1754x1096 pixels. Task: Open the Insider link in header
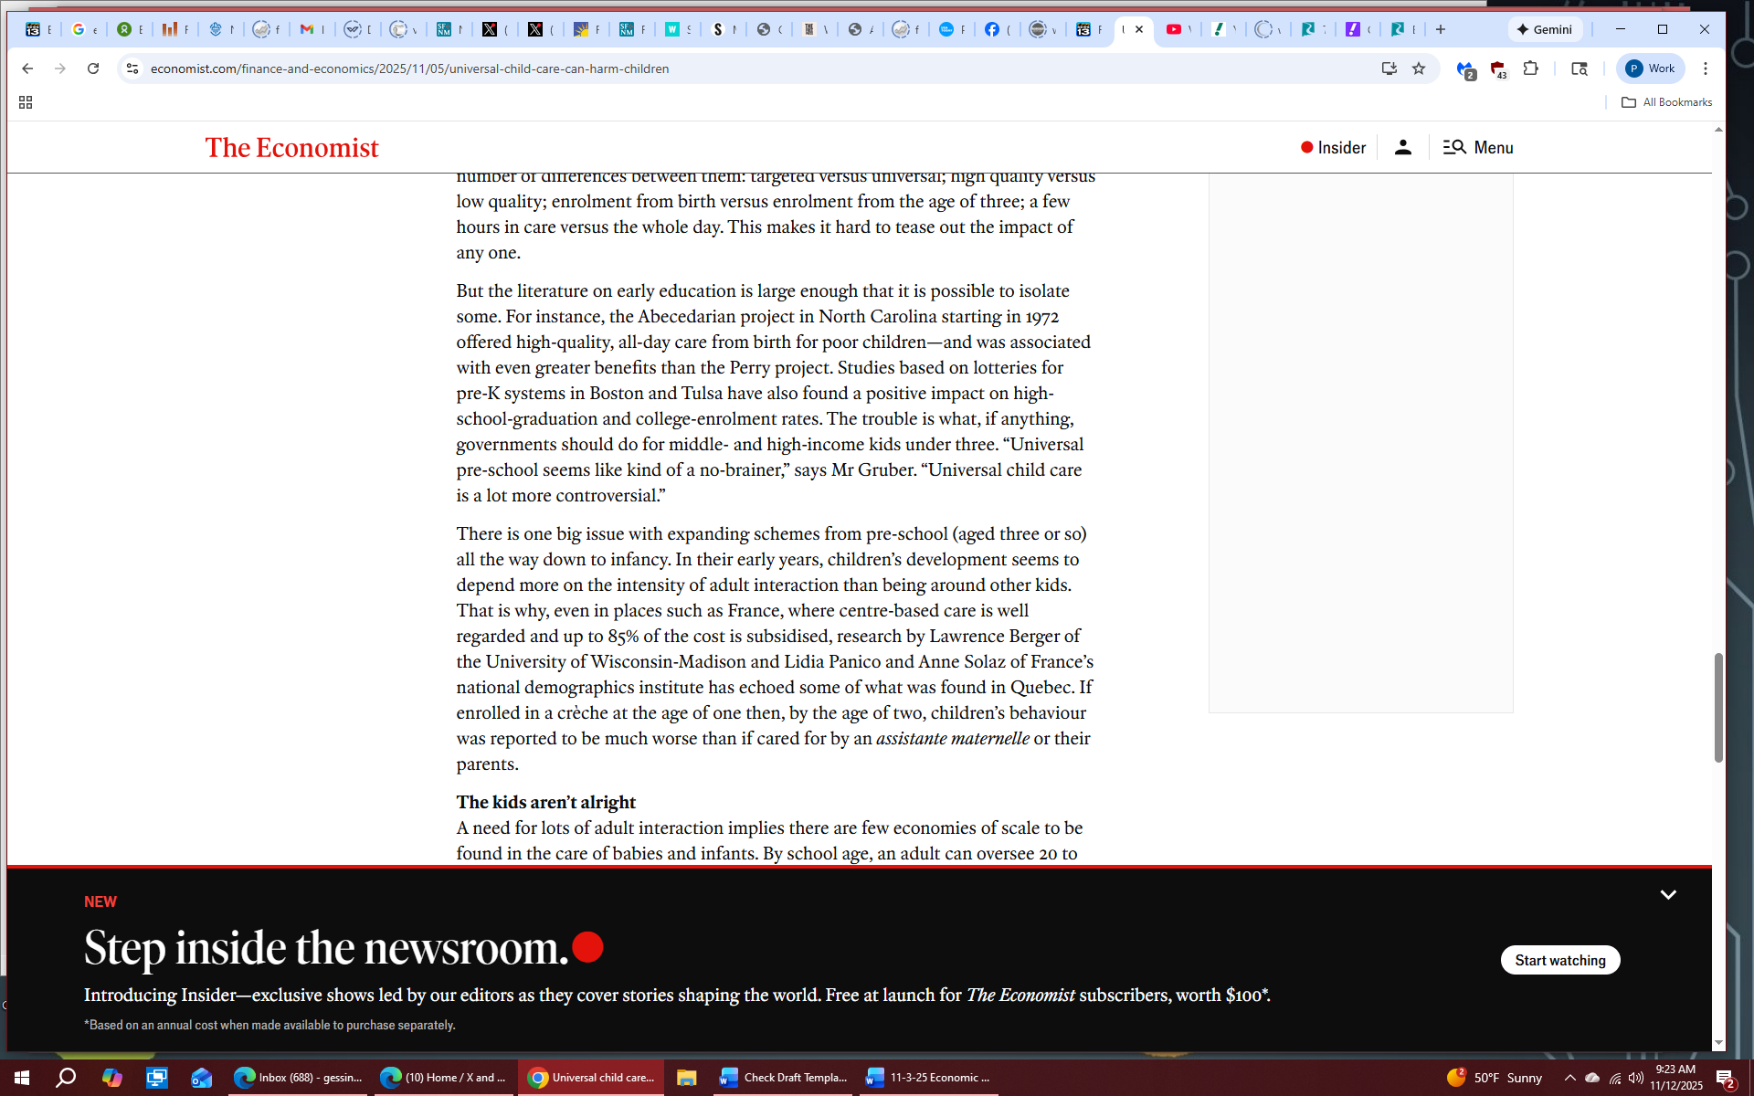1333,147
